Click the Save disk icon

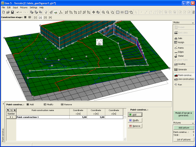[12, 12]
